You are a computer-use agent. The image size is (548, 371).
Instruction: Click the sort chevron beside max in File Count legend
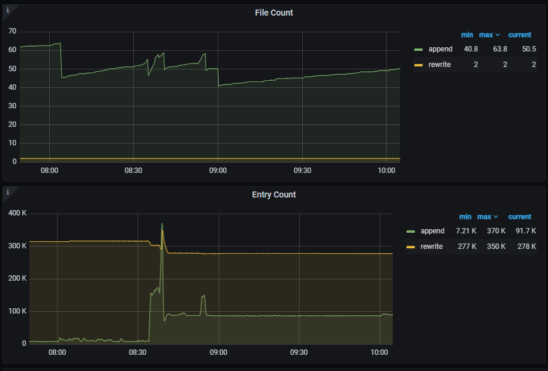(498, 35)
